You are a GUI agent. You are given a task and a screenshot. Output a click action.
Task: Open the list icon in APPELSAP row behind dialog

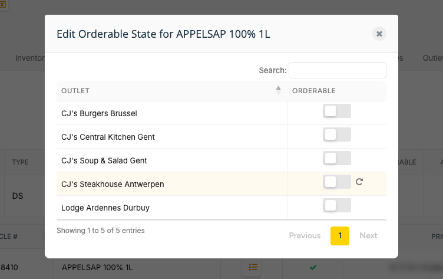[252, 267]
